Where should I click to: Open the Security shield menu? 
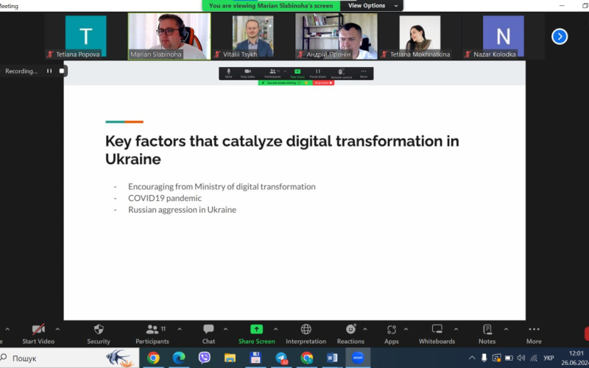(99, 334)
